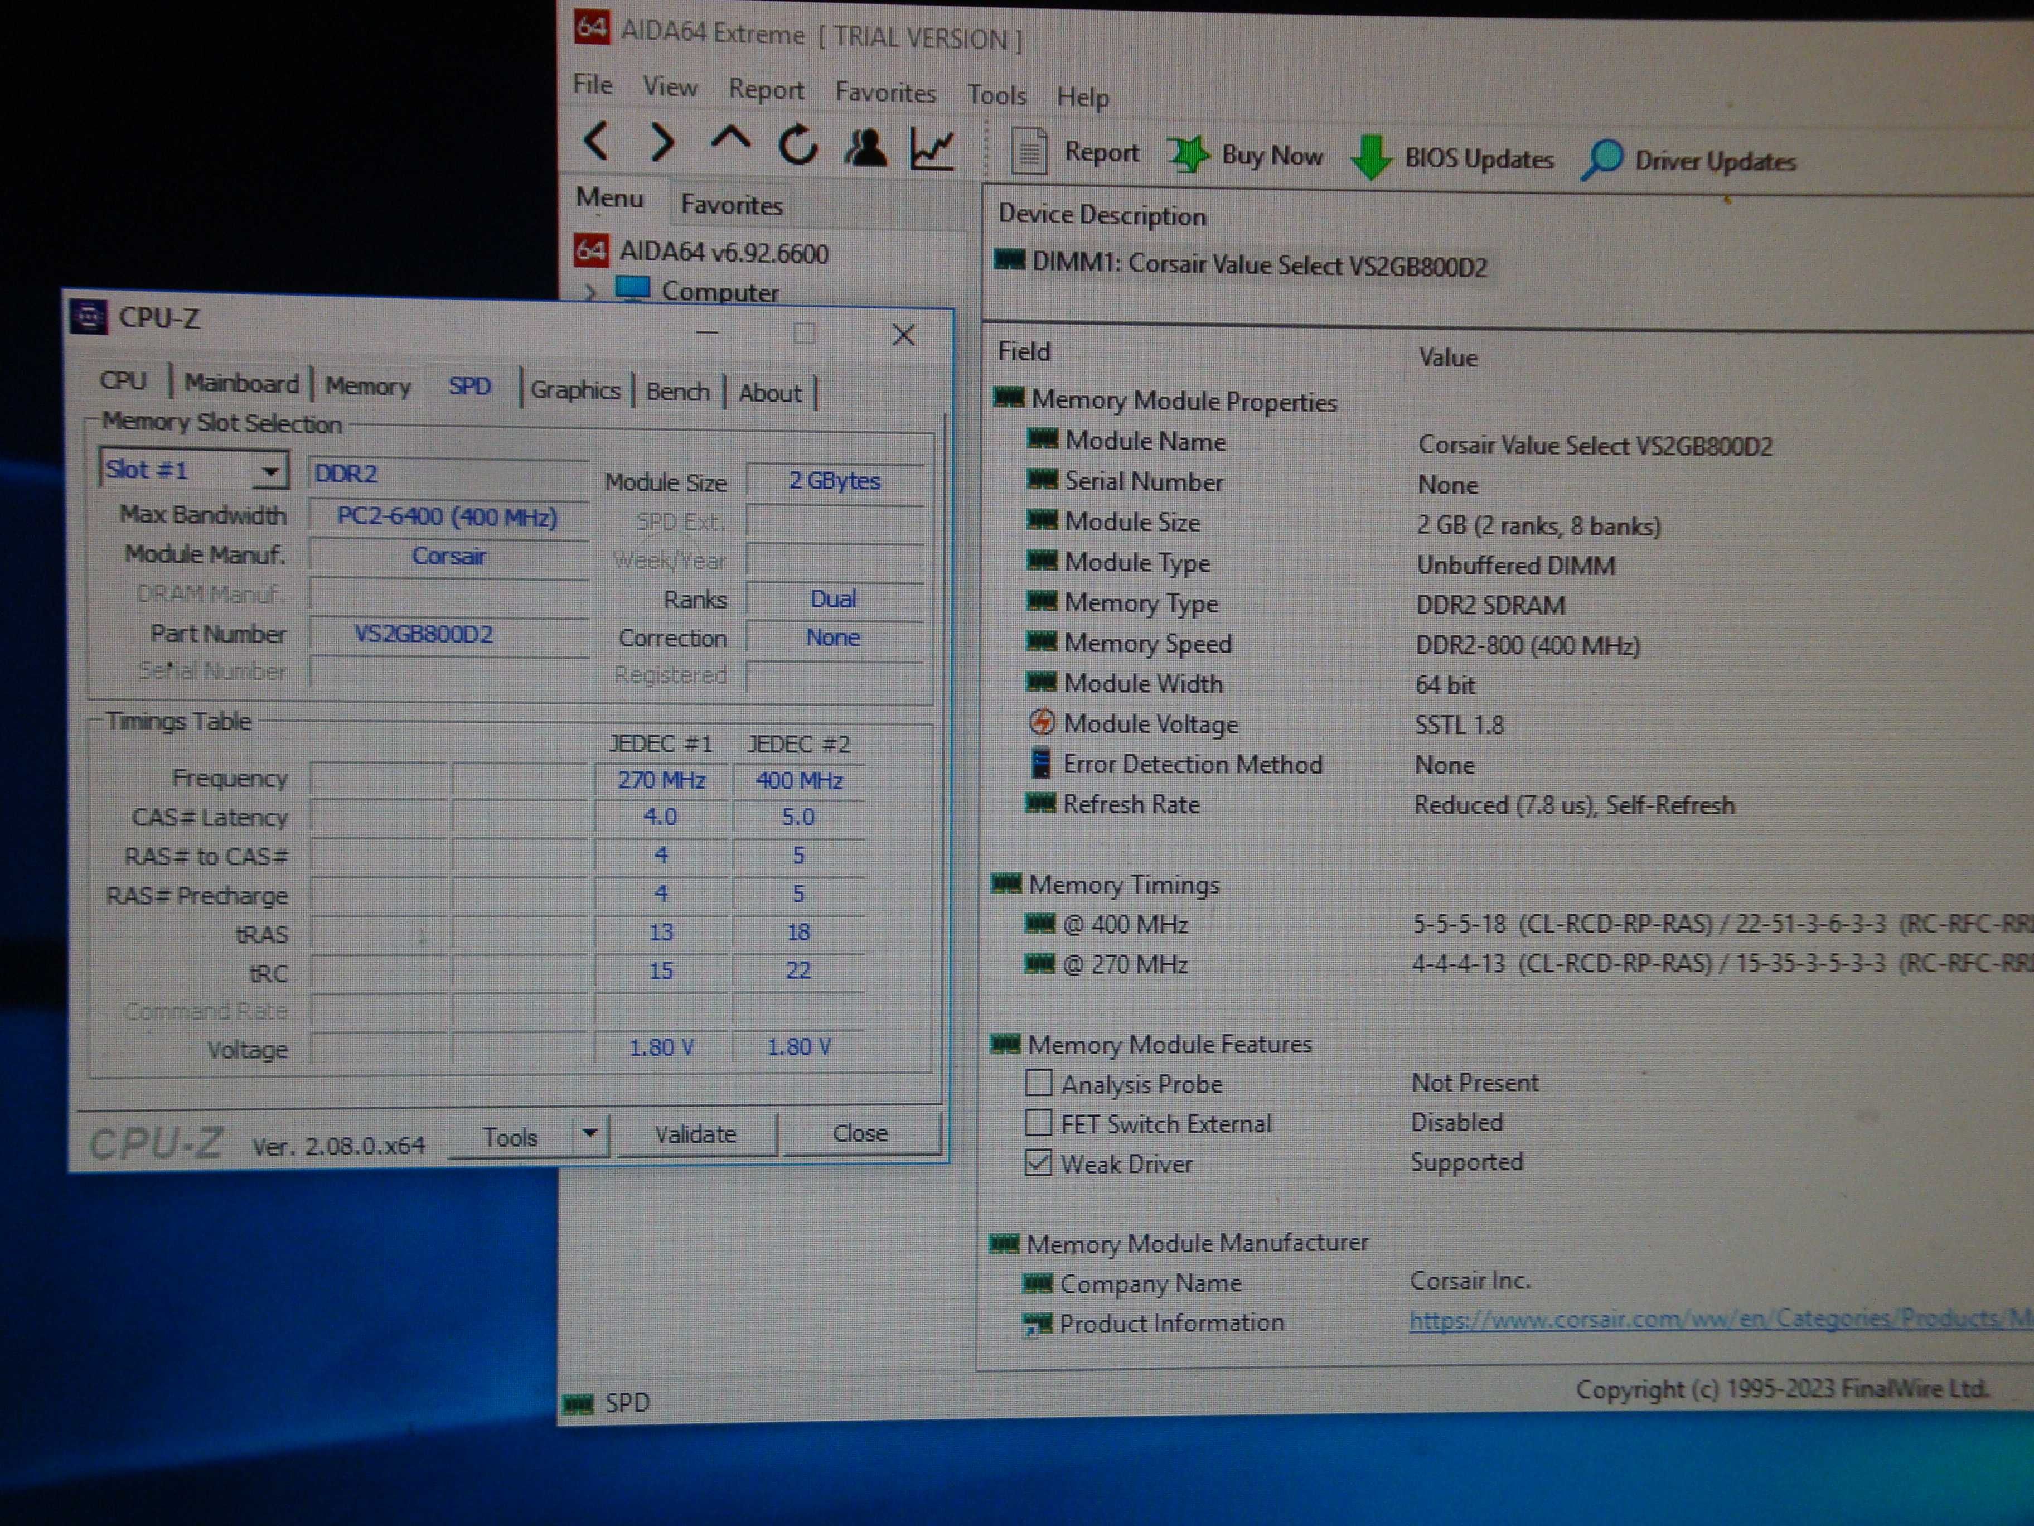
Task: Click the Value column header in AIDA64
Action: tap(1447, 357)
